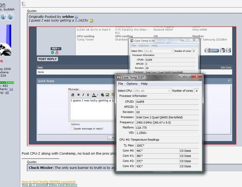Click the 'Tuniq Tower' CPU cooling text
This screenshot has width=242, height=187.
[x=85, y=40]
